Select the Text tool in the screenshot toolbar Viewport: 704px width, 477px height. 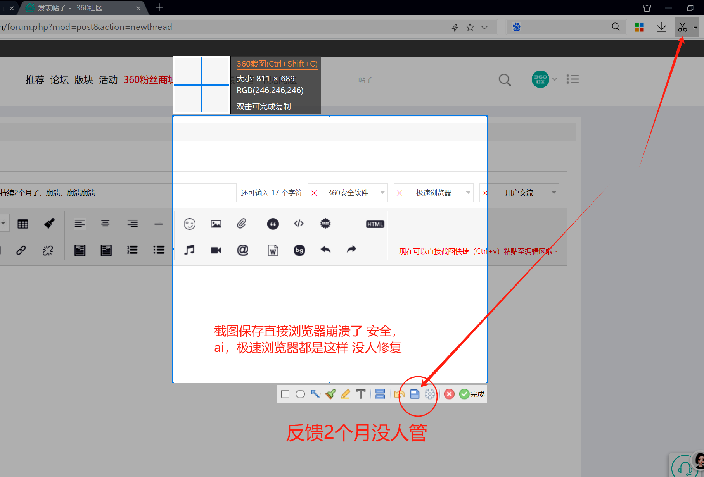coord(360,394)
